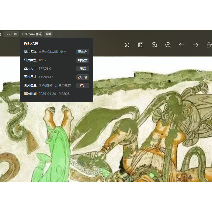The image size is (212, 212).
Task: Click the 1199x447 image size value
Action: (46, 77)
